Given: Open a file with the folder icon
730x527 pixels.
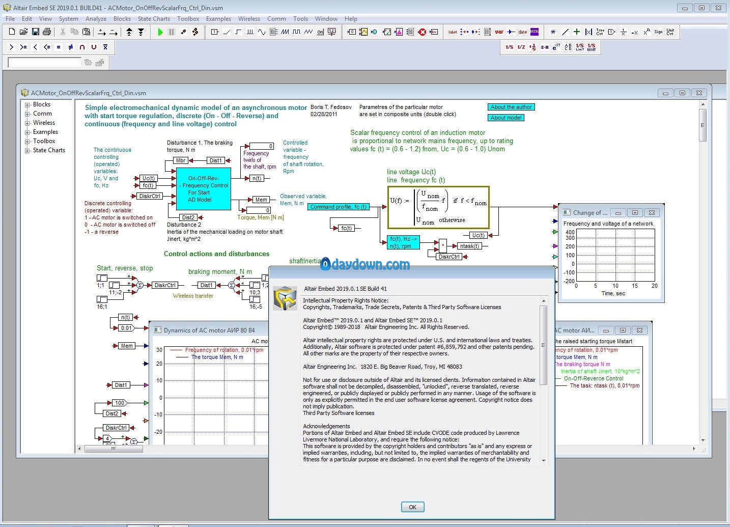Looking at the screenshot, I should tap(23, 32).
